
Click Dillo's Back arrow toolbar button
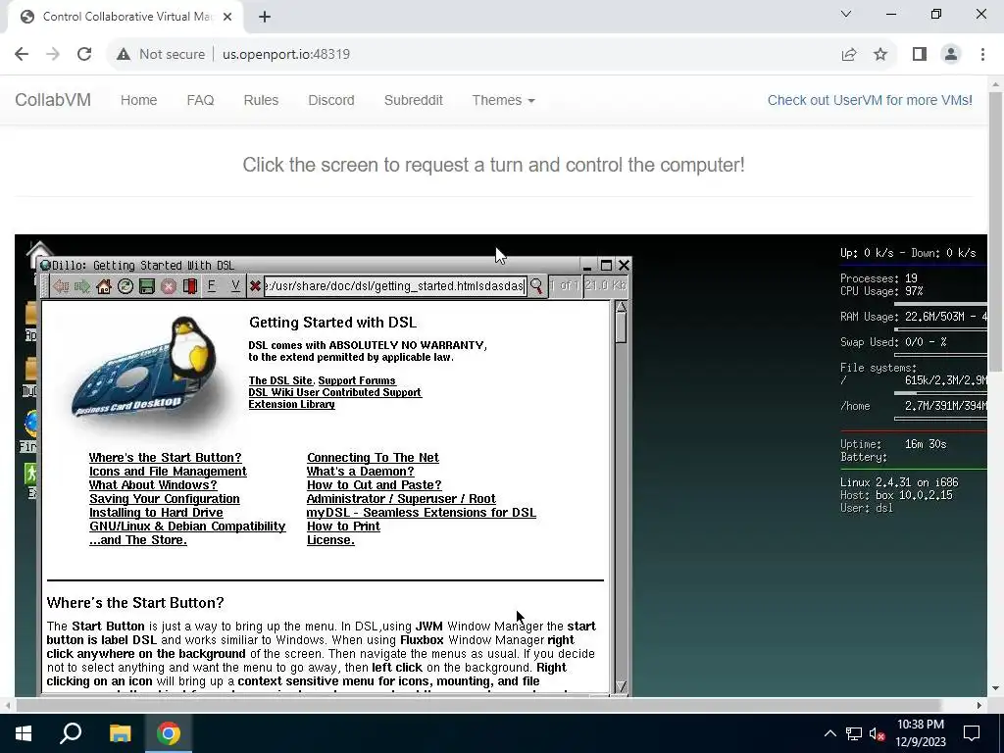(x=61, y=286)
